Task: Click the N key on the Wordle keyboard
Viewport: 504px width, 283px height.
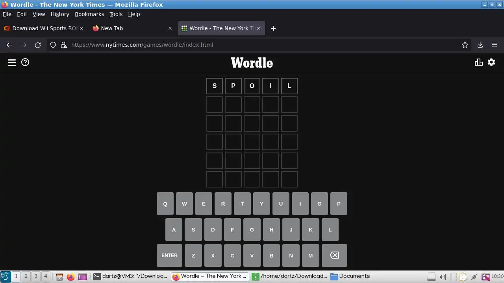Action: pyautogui.click(x=291, y=255)
